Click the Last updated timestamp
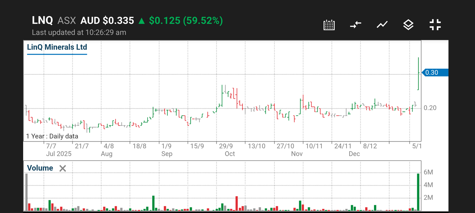 (x=79, y=32)
